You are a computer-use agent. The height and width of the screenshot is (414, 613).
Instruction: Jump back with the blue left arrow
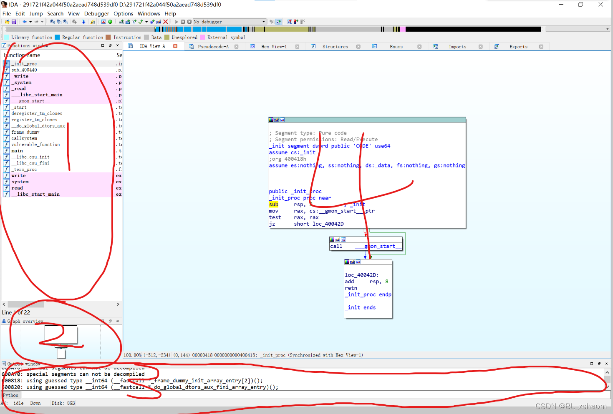pos(24,22)
